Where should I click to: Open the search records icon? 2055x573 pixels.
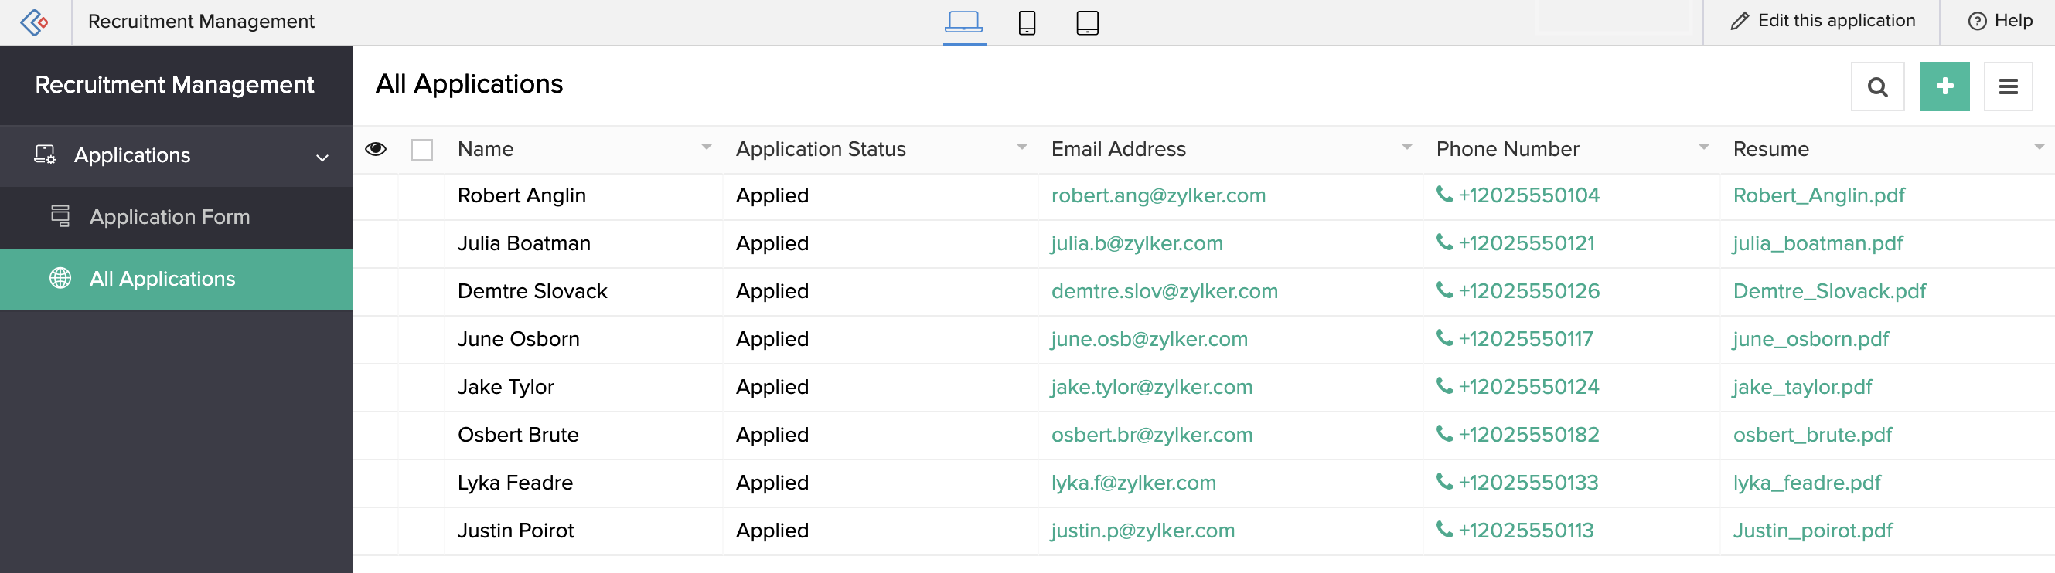point(1877,86)
